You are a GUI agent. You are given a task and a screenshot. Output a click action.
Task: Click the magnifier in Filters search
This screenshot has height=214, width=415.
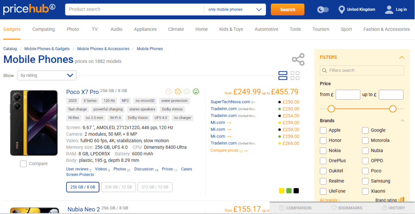325,71
